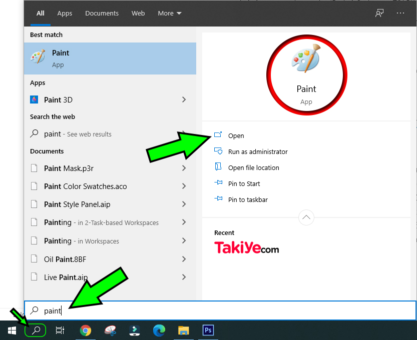
Task: Click the taskbar search magnifier icon
Action: point(36,330)
